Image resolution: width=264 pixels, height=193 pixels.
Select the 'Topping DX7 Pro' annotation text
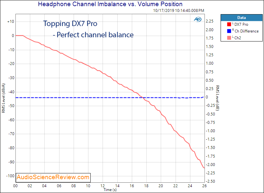click(70, 23)
